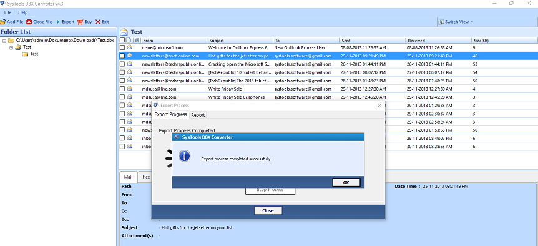Check the 'White Friday Sale Cellphones' email checkbox

point(122,97)
